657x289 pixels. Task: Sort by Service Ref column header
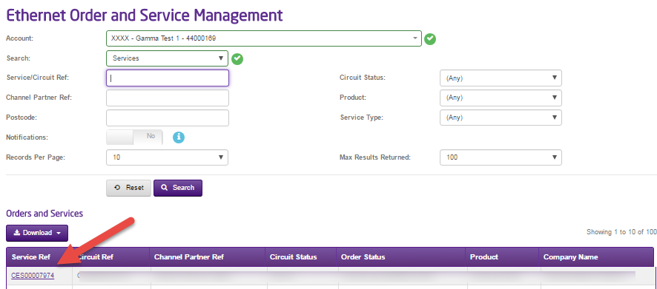tap(31, 256)
